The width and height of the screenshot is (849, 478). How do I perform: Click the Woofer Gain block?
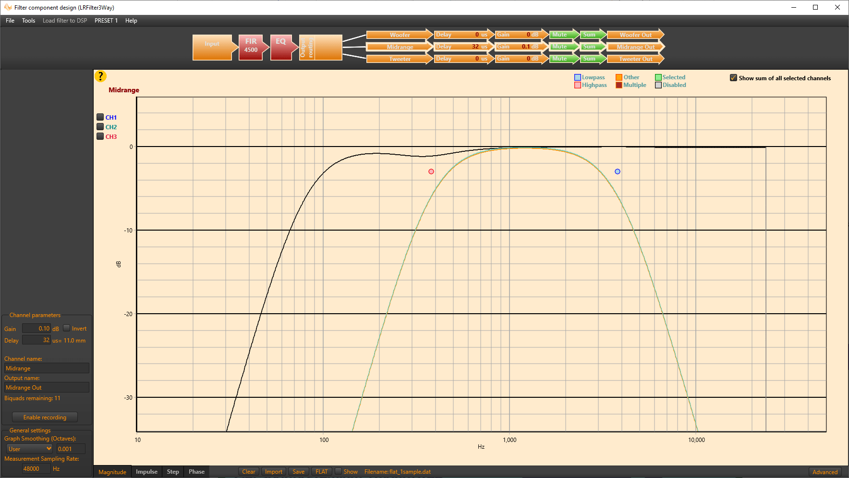coord(522,35)
